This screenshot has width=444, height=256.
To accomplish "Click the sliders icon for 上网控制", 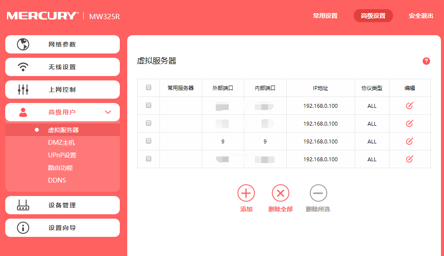I will (x=23, y=90).
